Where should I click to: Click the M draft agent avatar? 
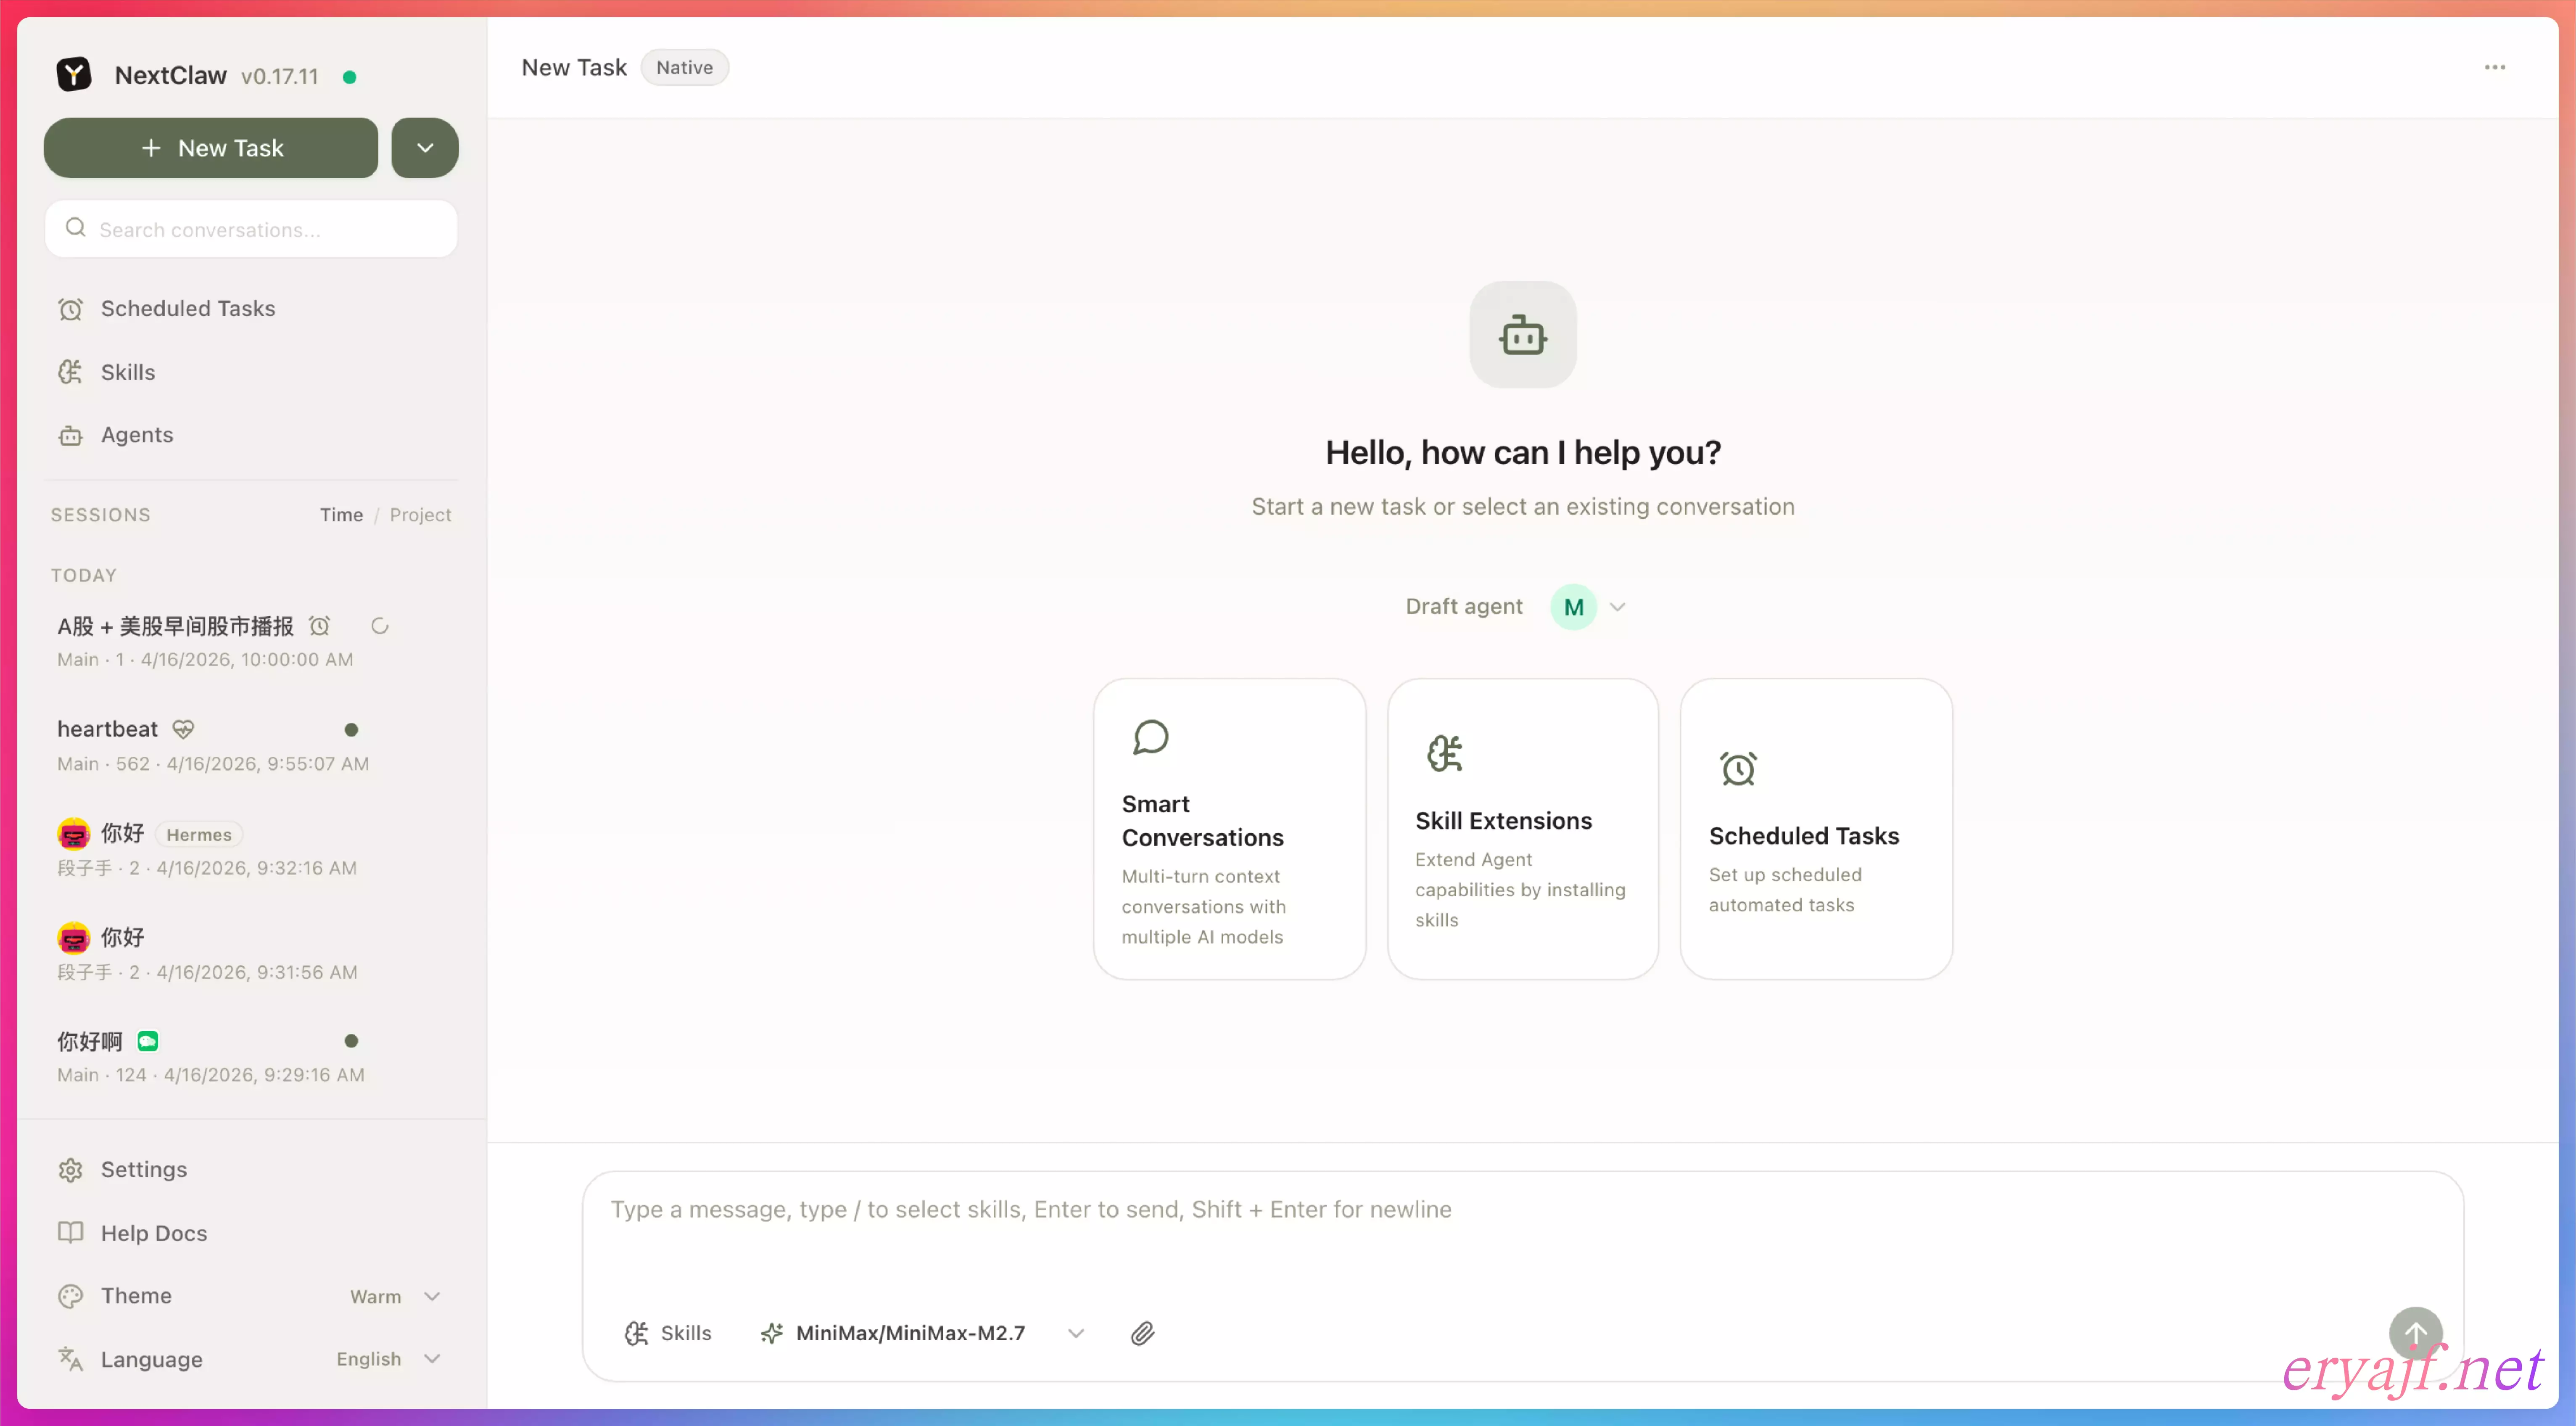(x=1573, y=607)
